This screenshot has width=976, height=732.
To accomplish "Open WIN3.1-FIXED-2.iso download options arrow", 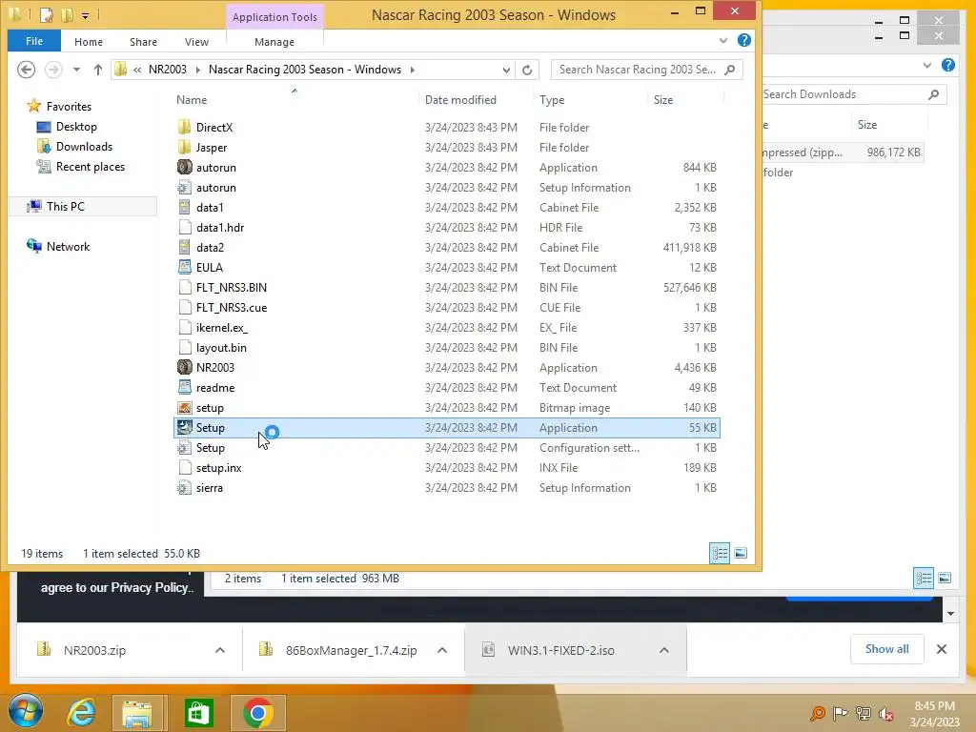I will 664,650.
